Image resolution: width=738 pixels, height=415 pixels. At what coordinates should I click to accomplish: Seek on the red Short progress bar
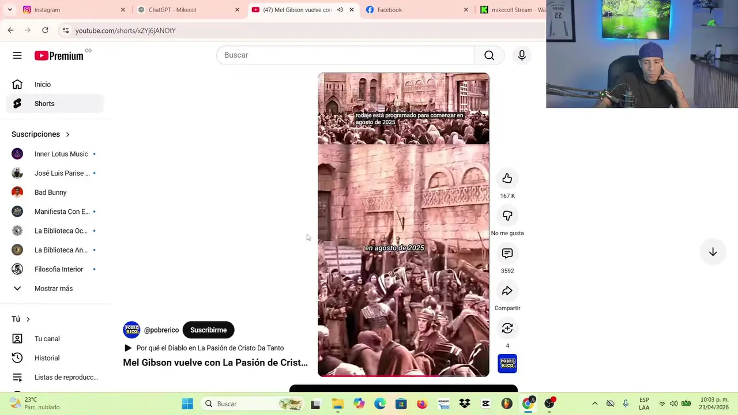[403, 376]
